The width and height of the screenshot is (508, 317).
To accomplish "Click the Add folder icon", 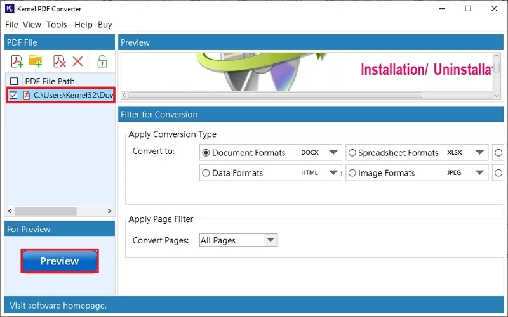I will pos(36,61).
